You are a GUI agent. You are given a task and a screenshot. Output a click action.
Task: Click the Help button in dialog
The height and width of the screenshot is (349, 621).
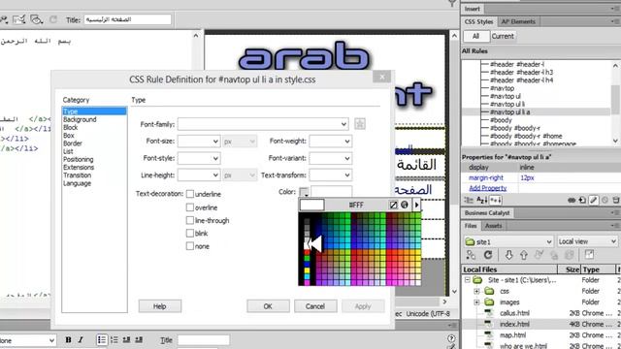[x=159, y=306]
